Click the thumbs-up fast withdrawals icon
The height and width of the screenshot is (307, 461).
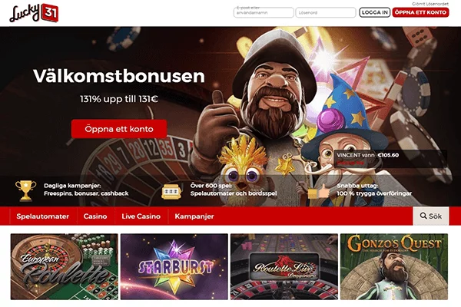[319, 191]
